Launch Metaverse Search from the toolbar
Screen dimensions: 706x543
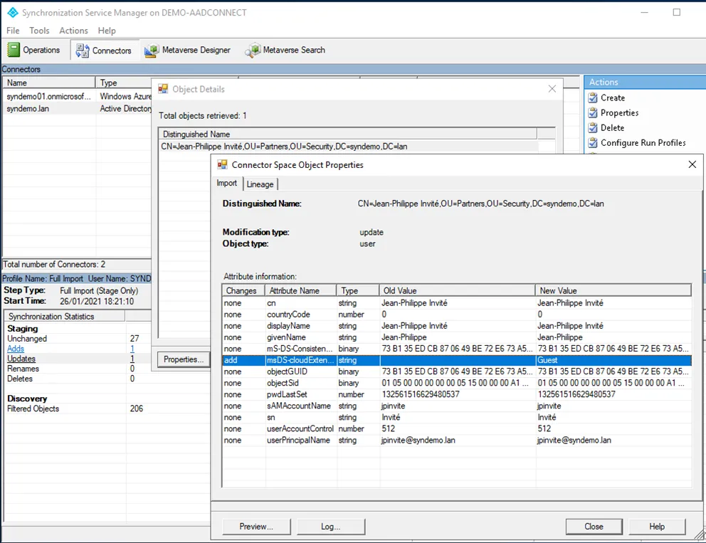[x=285, y=50]
